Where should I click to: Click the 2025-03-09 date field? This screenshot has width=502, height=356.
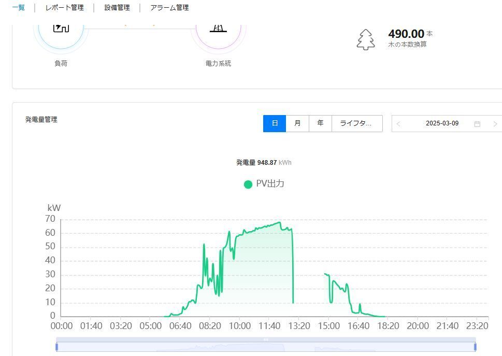click(442, 123)
